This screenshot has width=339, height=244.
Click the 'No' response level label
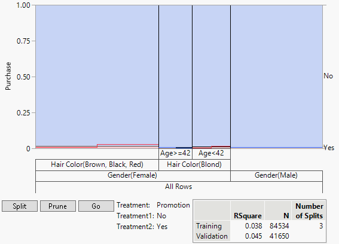pos(328,76)
